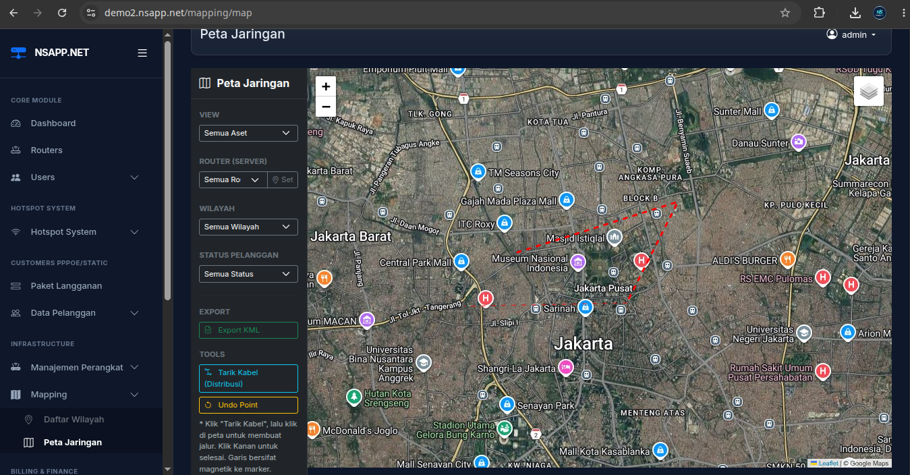
Task: Click Universitas Negeri Jakarta marker
Action: (803, 332)
